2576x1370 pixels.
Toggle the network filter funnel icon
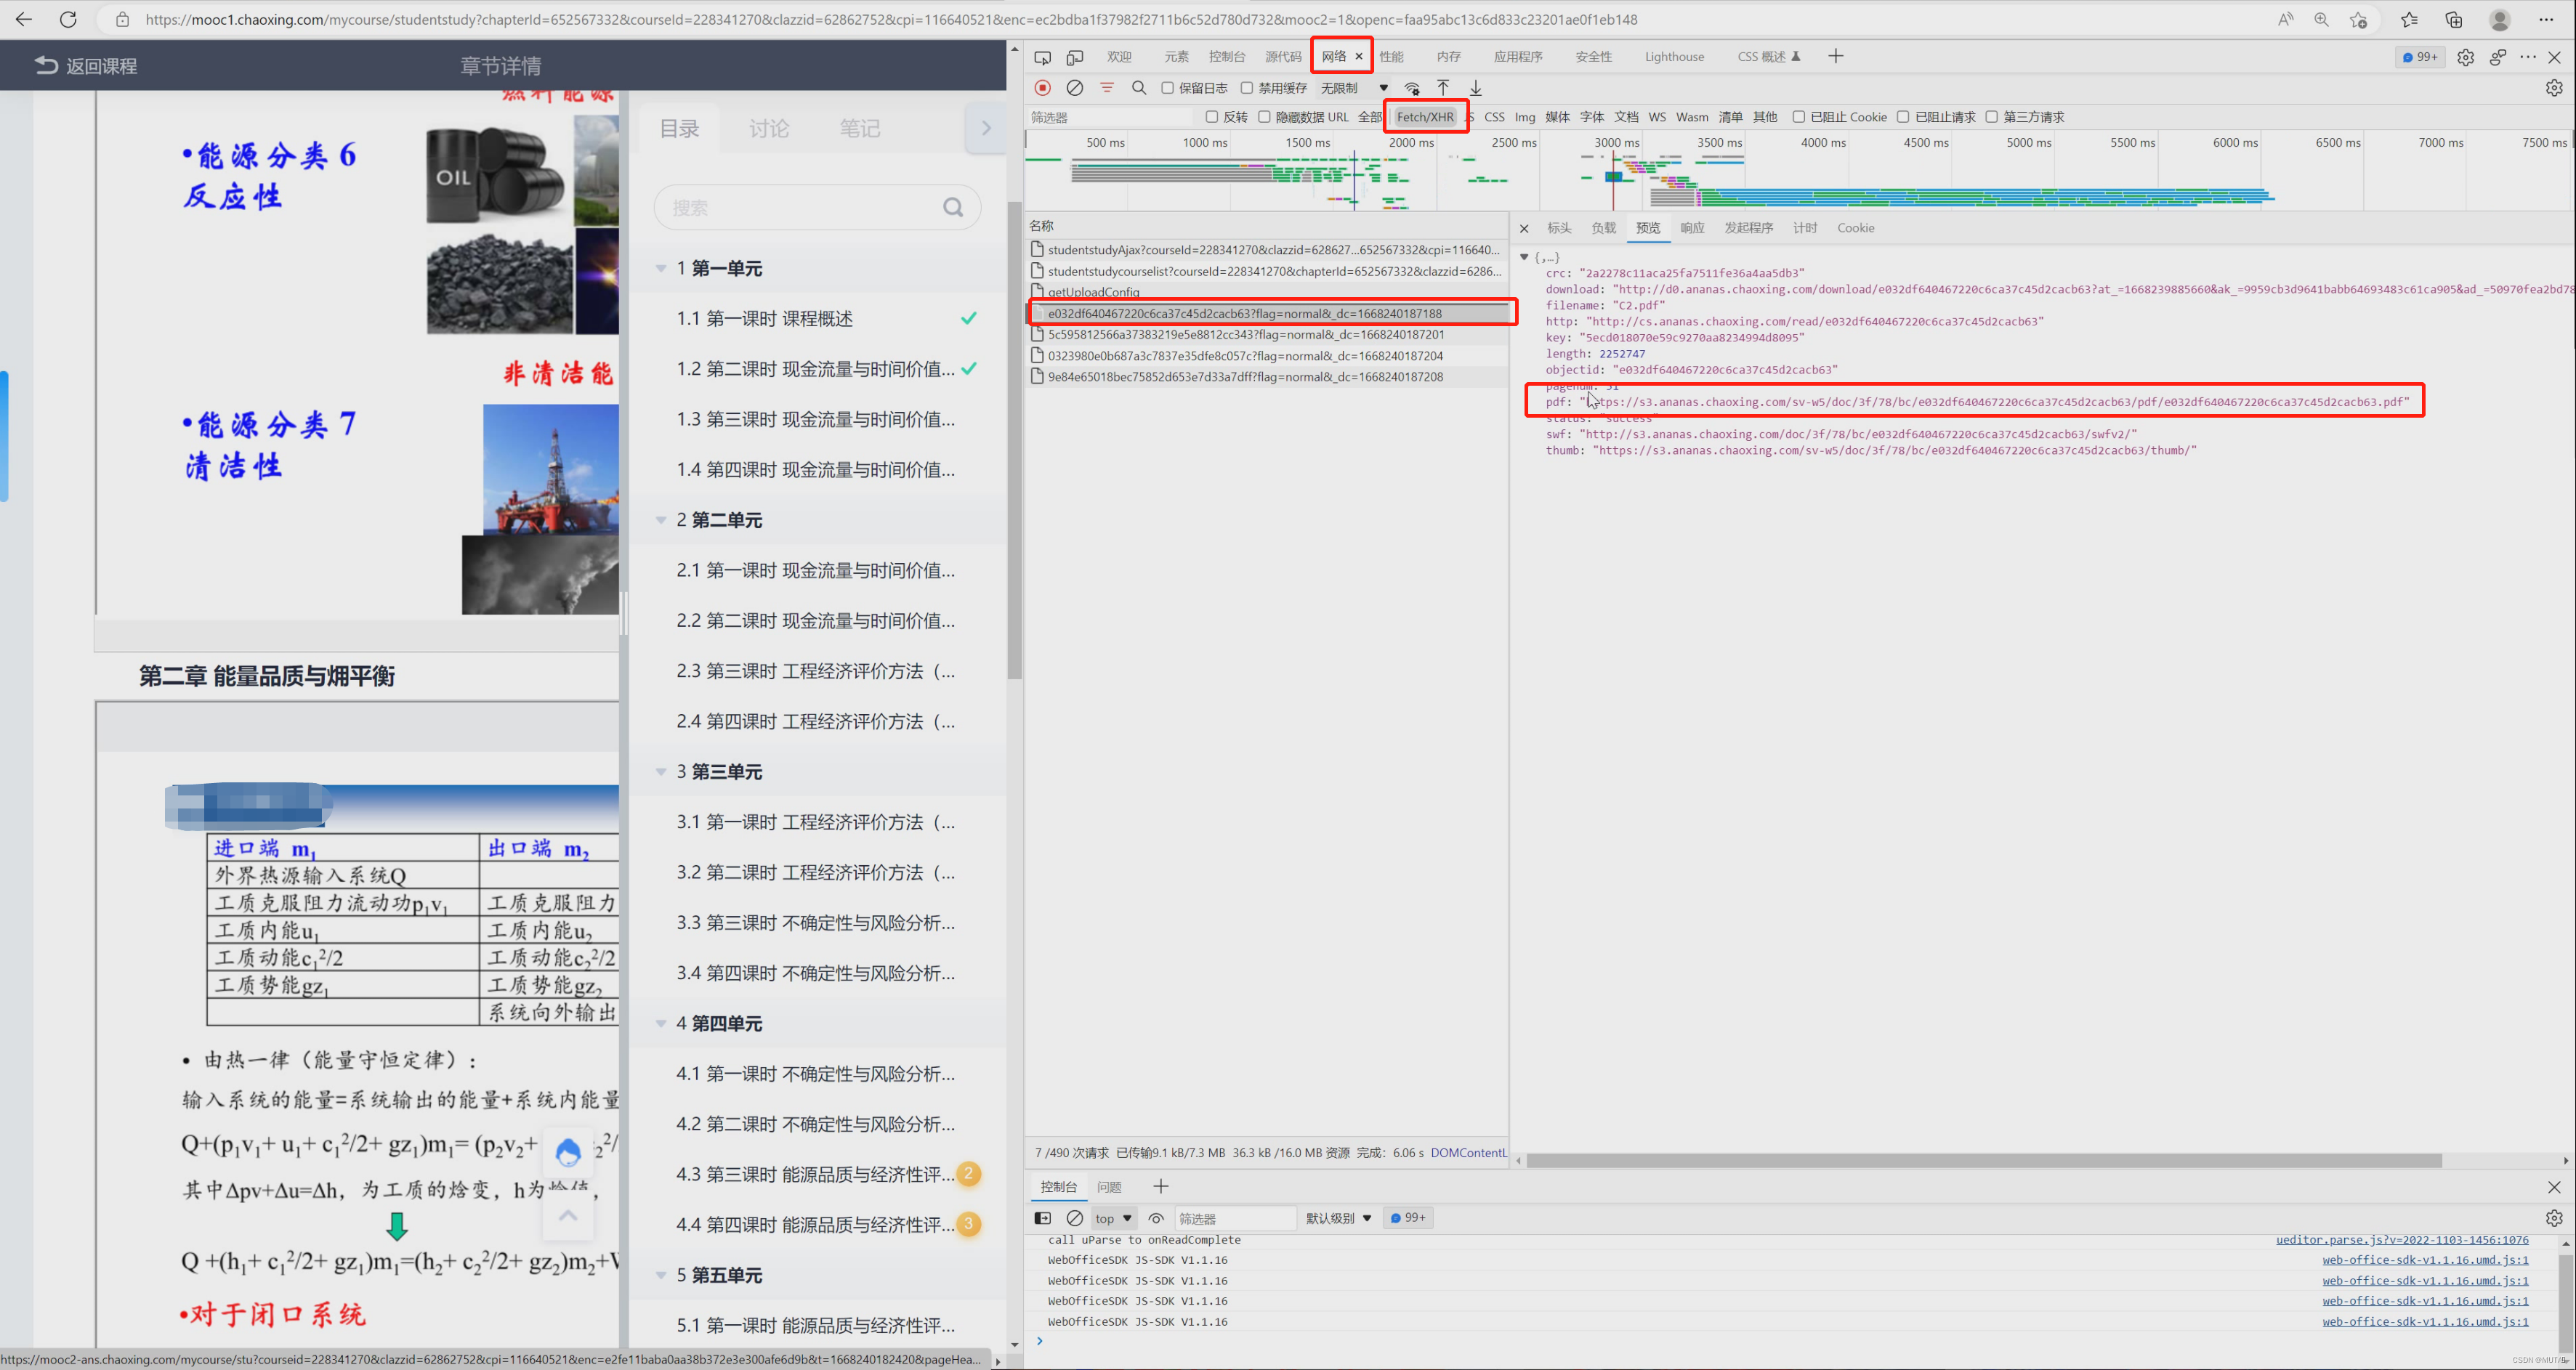pyautogui.click(x=1107, y=88)
